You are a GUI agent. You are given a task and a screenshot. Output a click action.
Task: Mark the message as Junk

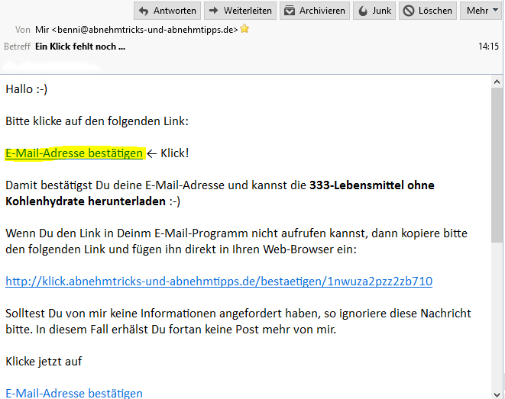click(374, 11)
